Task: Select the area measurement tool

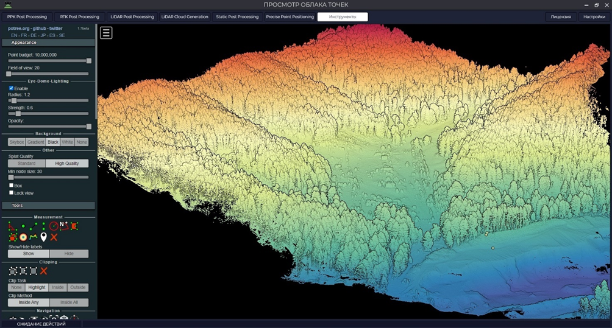Action: tap(74, 226)
